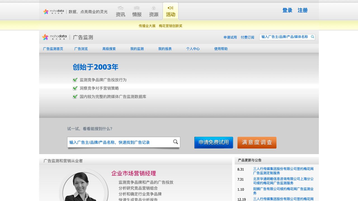358x201 pixels.
Task: Click 注册 to register
Action: pyautogui.click(x=303, y=10)
